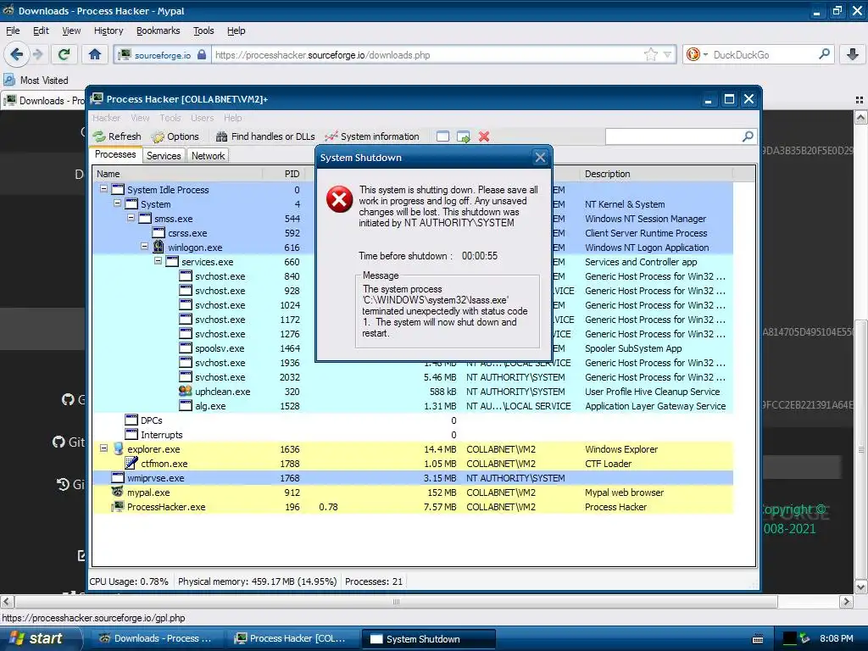The height and width of the screenshot is (651, 868).
Task: Collapse the services.exe tree node
Action: coord(158,261)
